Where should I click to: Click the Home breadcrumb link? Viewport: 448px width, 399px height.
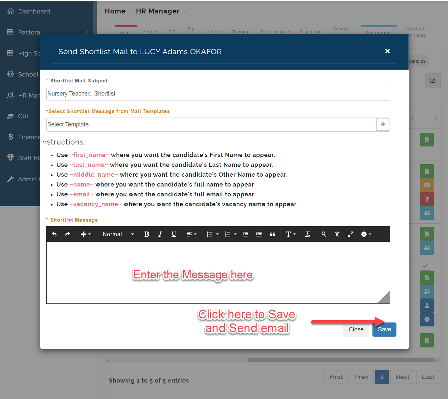[115, 11]
